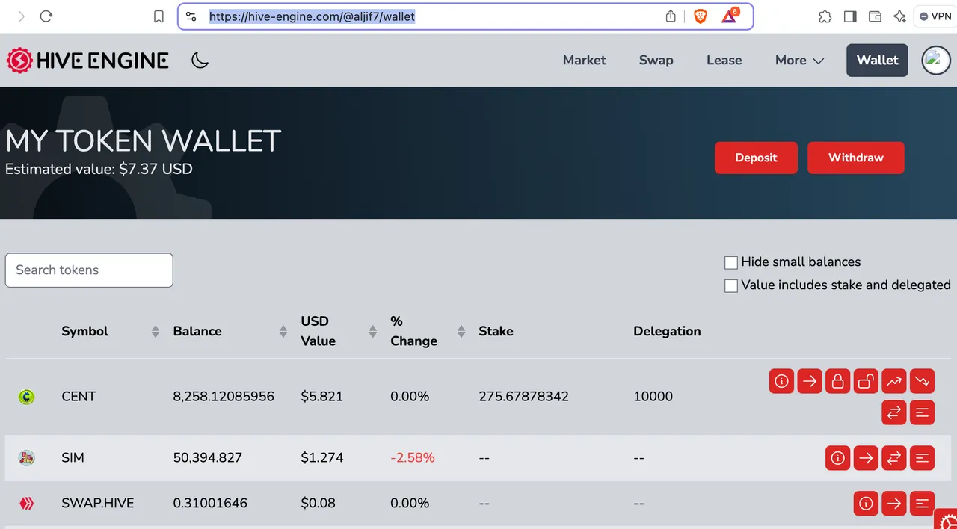
Task: Click the CENT symbol text
Action: tap(79, 397)
